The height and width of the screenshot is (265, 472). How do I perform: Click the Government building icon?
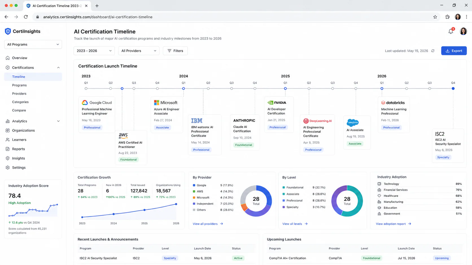click(379, 214)
